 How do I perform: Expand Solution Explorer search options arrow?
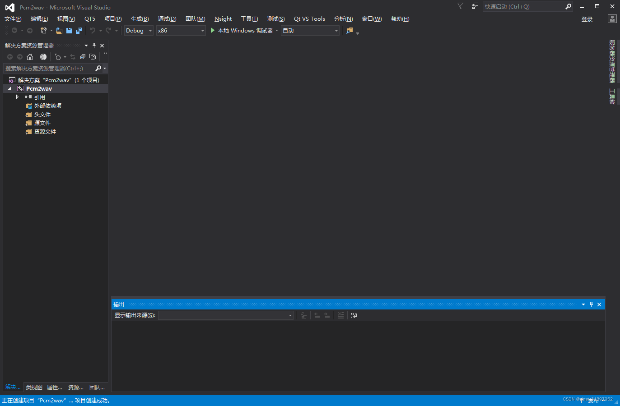point(105,69)
